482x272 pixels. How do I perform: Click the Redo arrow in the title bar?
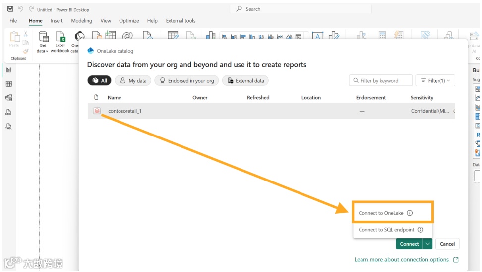pyautogui.click(x=31, y=9)
